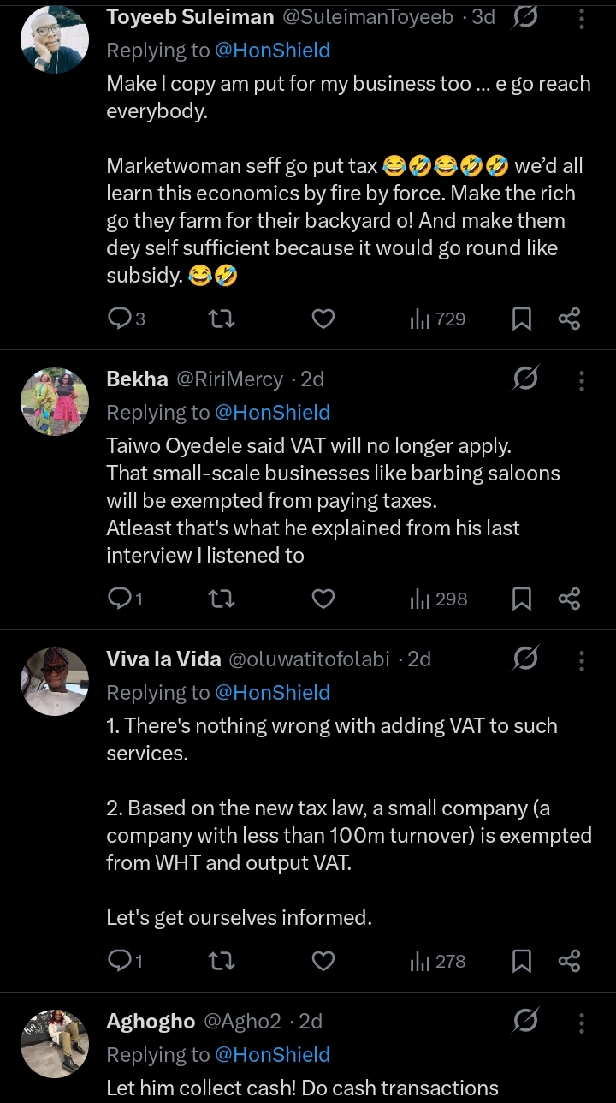This screenshot has width=616, height=1103.
Task: Reply to Bekha's tweet
Action: [x=119, y=599]
